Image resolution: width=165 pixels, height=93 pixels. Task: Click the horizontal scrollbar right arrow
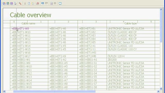pyautogui.click(x=158, y=91)
